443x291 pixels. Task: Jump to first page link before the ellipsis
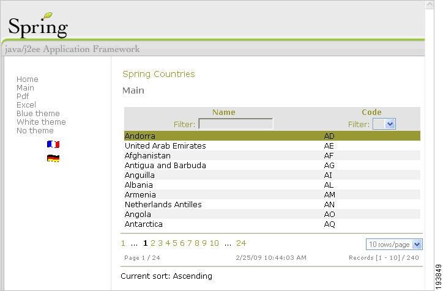click(123, 243)
